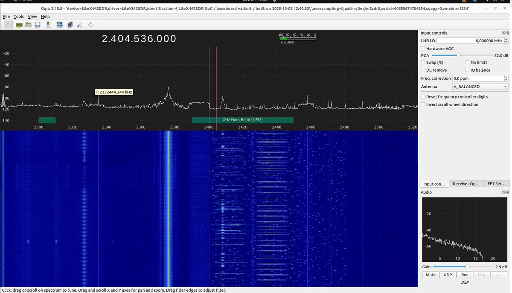This screenshot has width=512, height=293.
Task: Open remote control settings tools icon
Action: pyautogui.click(x=79, y=25)
